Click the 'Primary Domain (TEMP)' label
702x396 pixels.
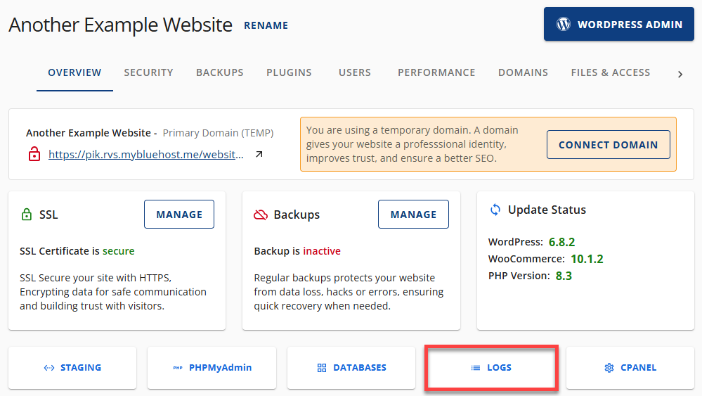[218, 133]
